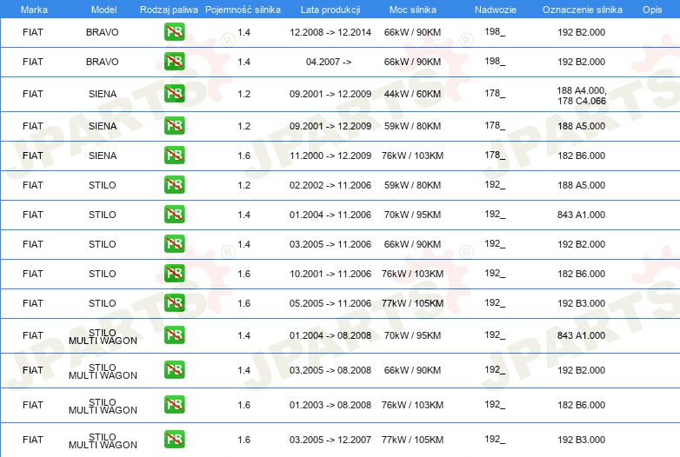Select engine code 188 A4.000, 178 C4.066
680x457 pixels.
tap(582, 96)
